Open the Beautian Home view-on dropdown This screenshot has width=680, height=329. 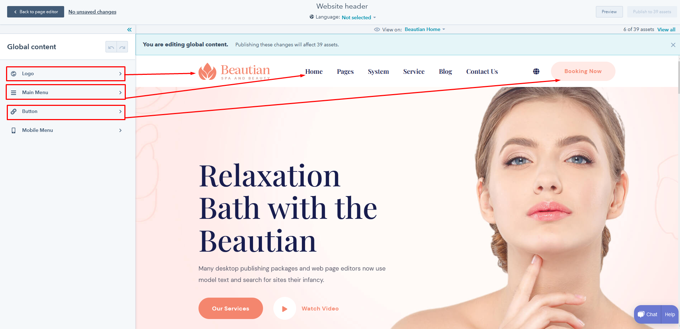pos(425,30)
